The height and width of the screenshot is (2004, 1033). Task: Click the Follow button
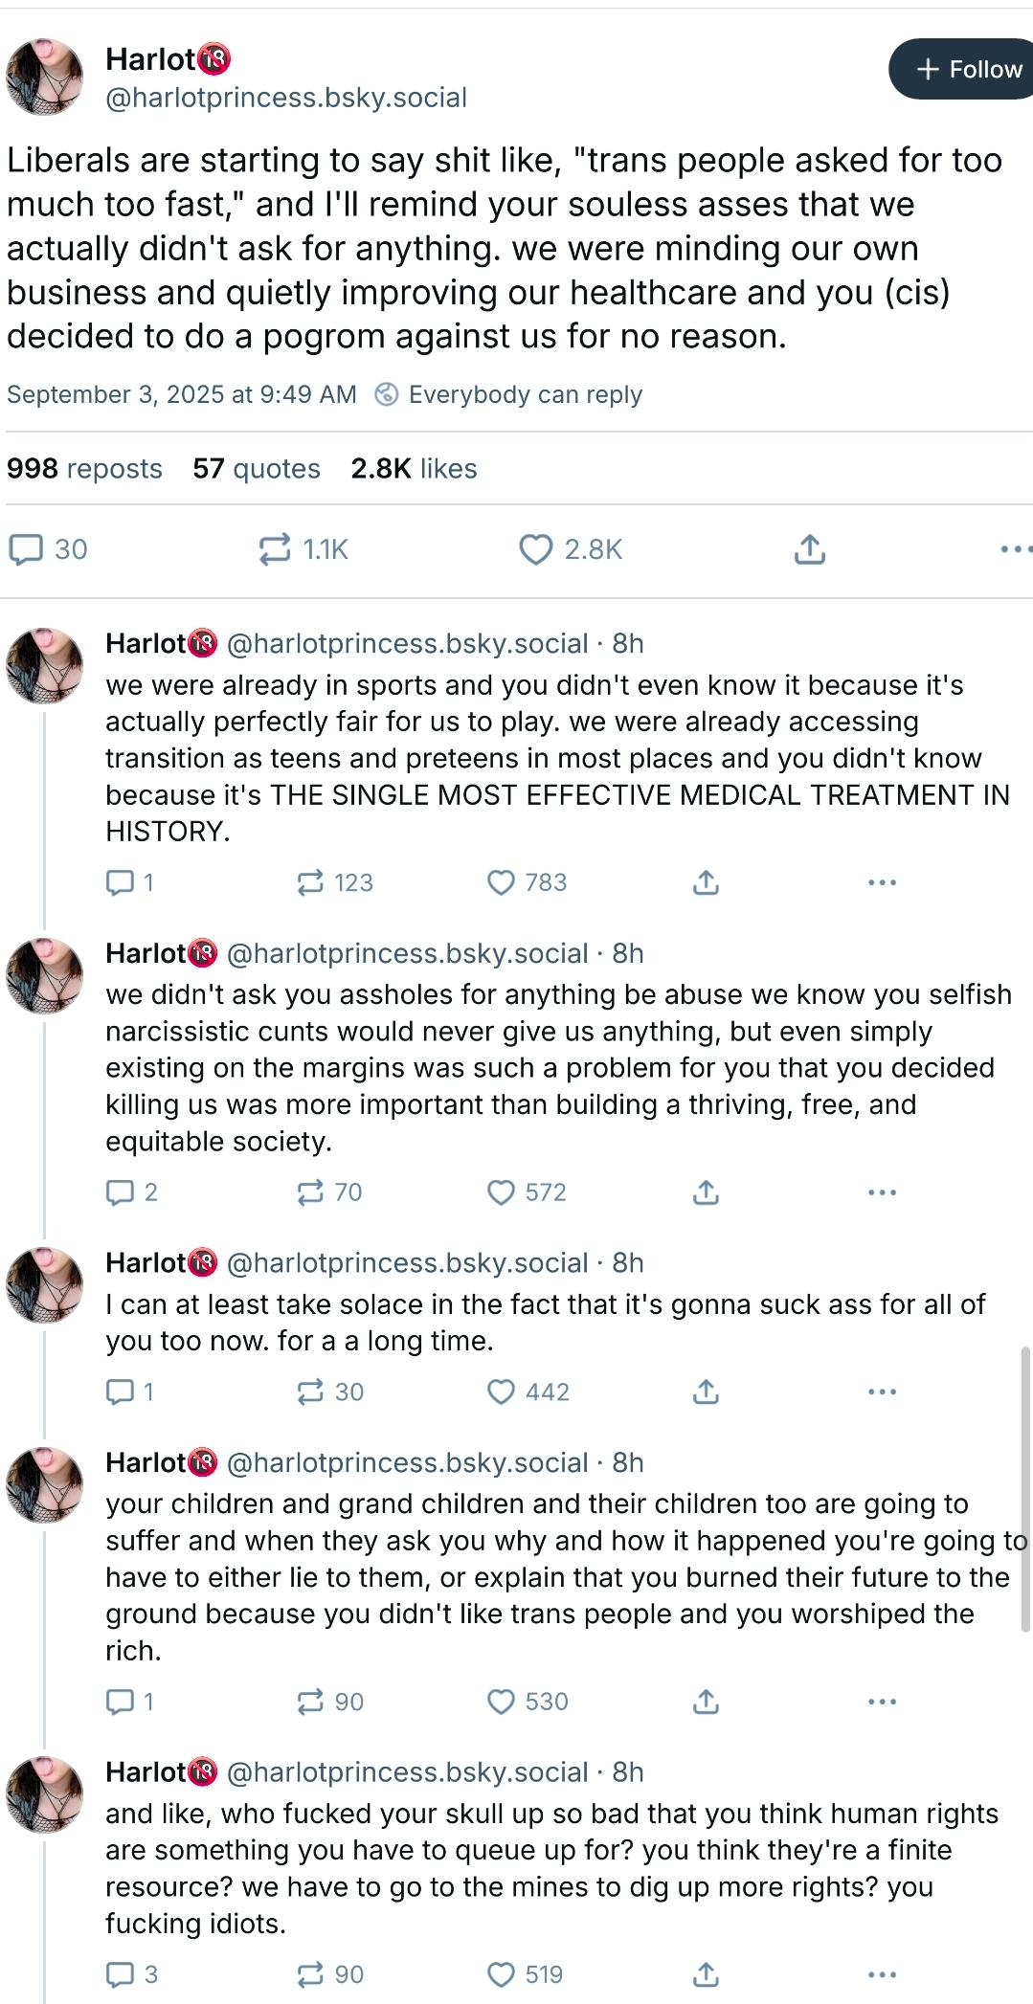(967, 69)
